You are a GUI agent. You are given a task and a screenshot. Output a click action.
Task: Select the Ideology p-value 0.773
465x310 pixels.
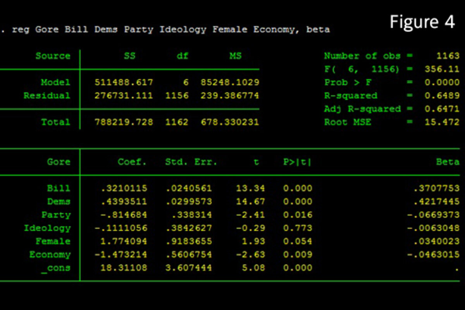tap(297, 228)
